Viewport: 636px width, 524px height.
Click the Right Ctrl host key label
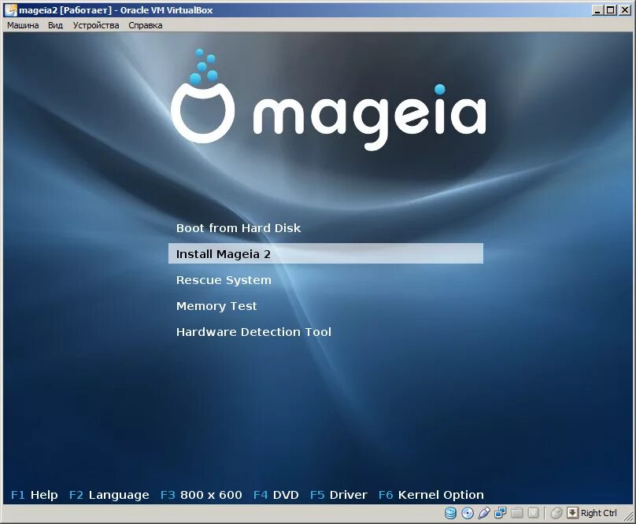(x=599, y=513)
